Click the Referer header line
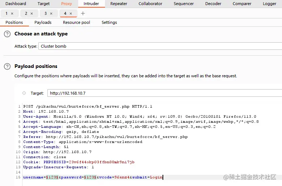Viewport: 282px width, 186px height. [x=105, y=137]
